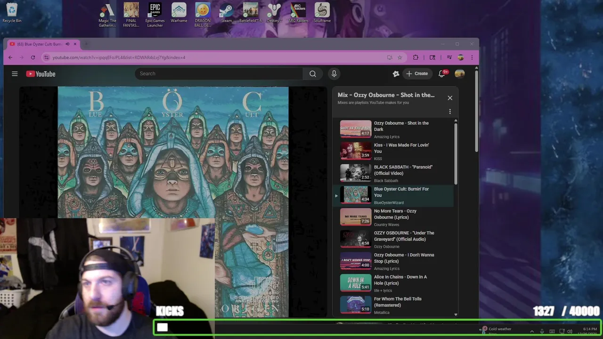Image resolution: width=603 pixels, height=339 pixels.
Task: Launch the Dragon Ball game shortcut
Action: [x=203, y=15]
